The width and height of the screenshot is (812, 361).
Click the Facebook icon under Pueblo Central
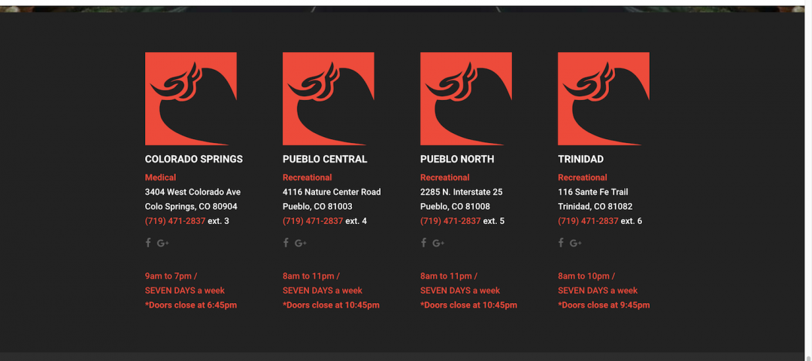(286, 243)
